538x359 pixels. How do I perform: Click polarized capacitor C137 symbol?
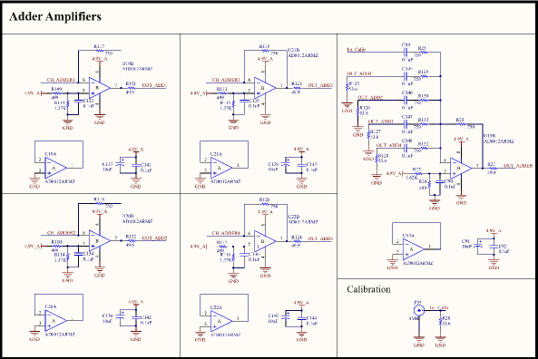point(121,164)
